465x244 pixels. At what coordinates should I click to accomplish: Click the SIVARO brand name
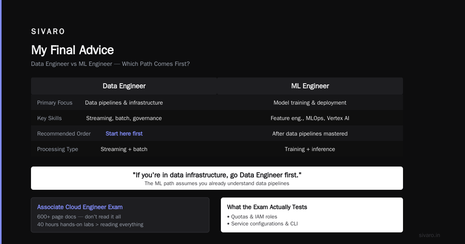point(48,31)
